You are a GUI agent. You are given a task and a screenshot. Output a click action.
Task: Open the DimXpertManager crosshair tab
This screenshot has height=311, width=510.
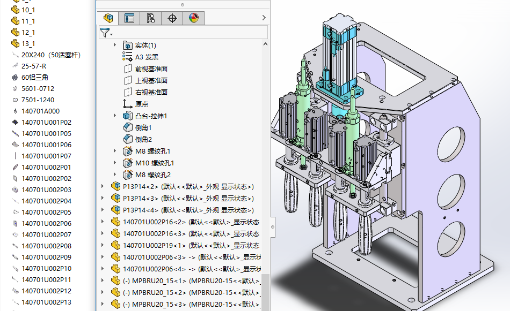[x=172, y=18]
